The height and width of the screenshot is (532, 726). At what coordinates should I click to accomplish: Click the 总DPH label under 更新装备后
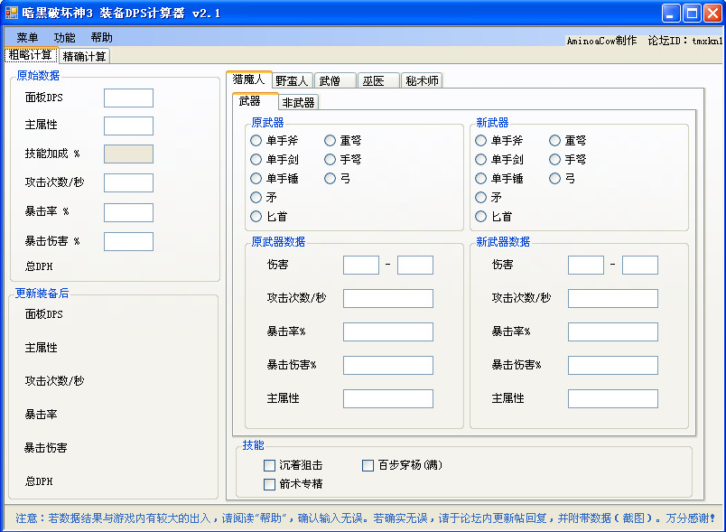tap(39, 481)
